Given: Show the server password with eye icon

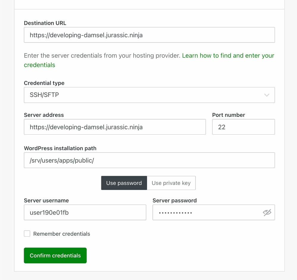Looking at the screenshot, I should [x=267, y=213].
